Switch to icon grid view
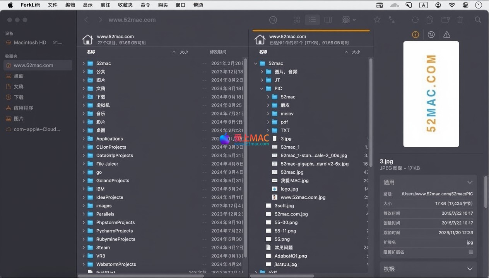Viewport: 489px width, 278px height. [297, 20]
